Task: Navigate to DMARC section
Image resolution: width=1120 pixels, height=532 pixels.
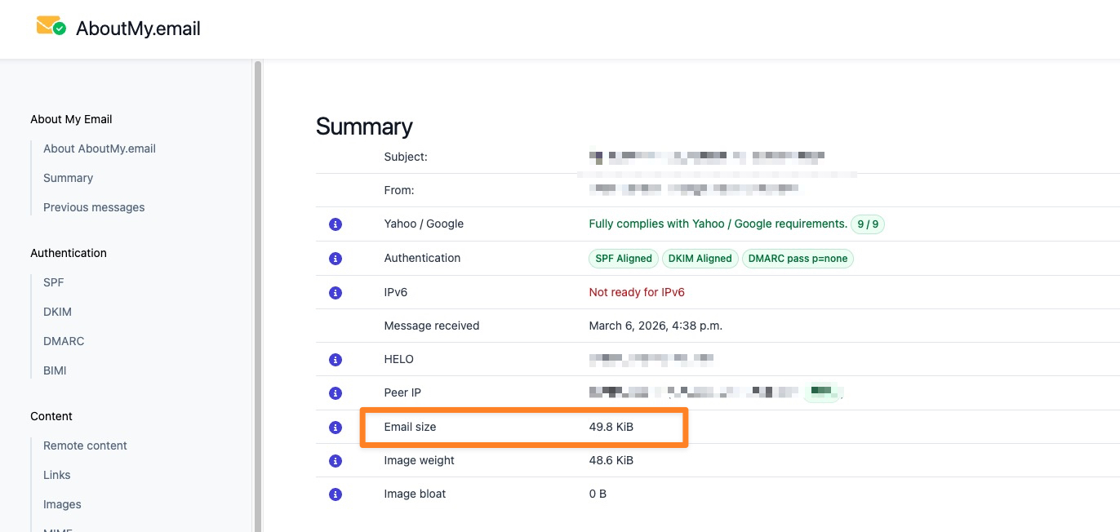Action: (x=63, y=341)
